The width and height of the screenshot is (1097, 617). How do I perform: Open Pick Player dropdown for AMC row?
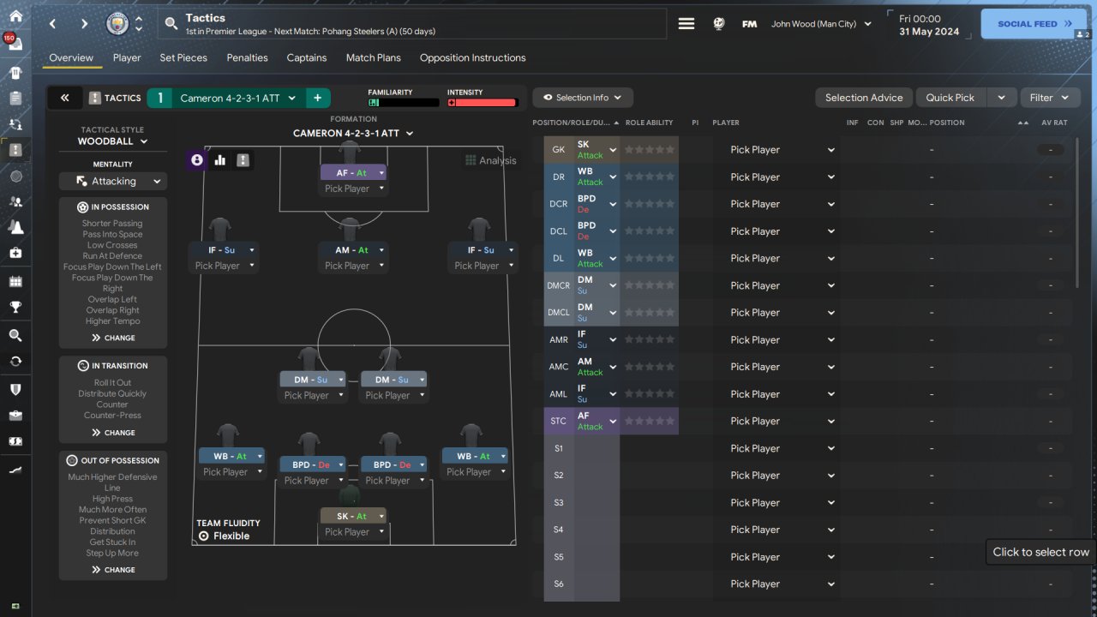(x=782, y=367)
